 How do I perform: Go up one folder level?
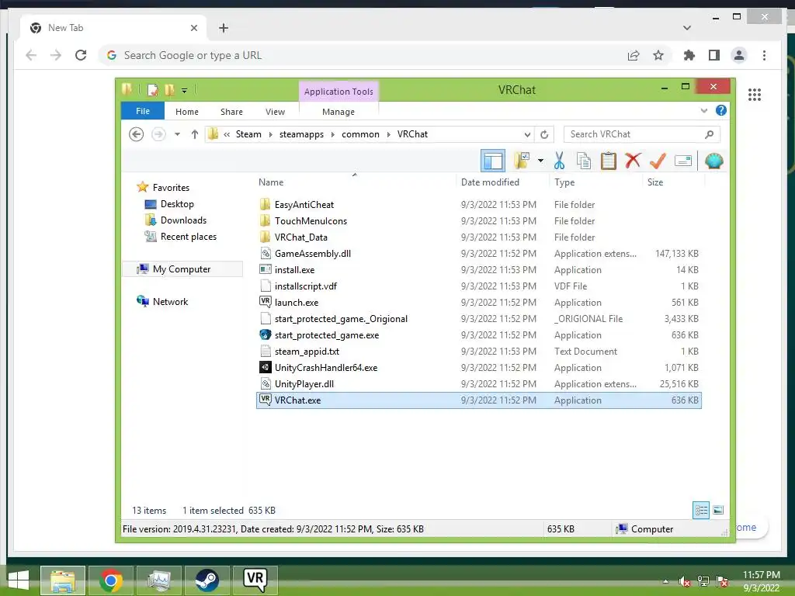tap(195, 134)
